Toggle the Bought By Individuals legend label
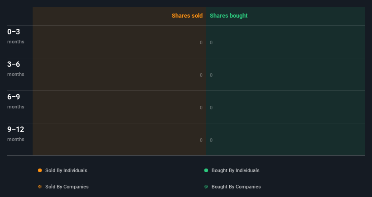 coord(235,170)
